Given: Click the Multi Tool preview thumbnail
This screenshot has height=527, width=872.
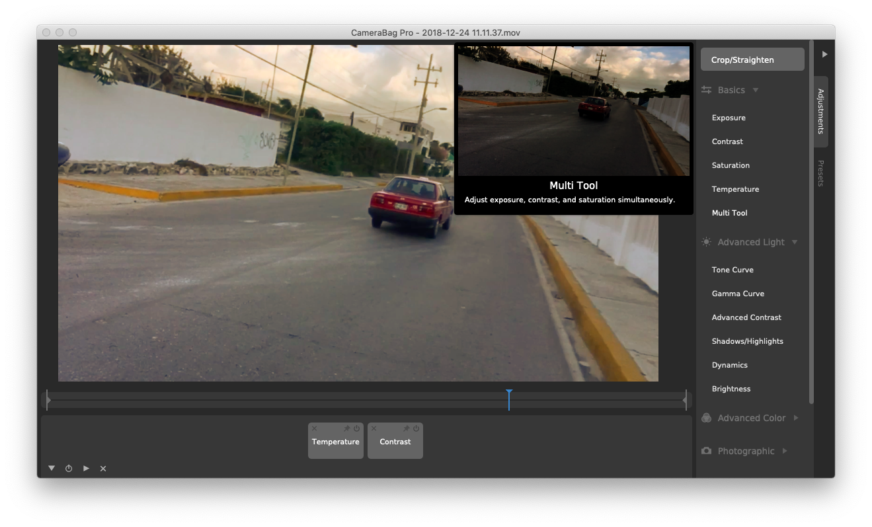Looking at the screenshot, I should tap(574, 111).
